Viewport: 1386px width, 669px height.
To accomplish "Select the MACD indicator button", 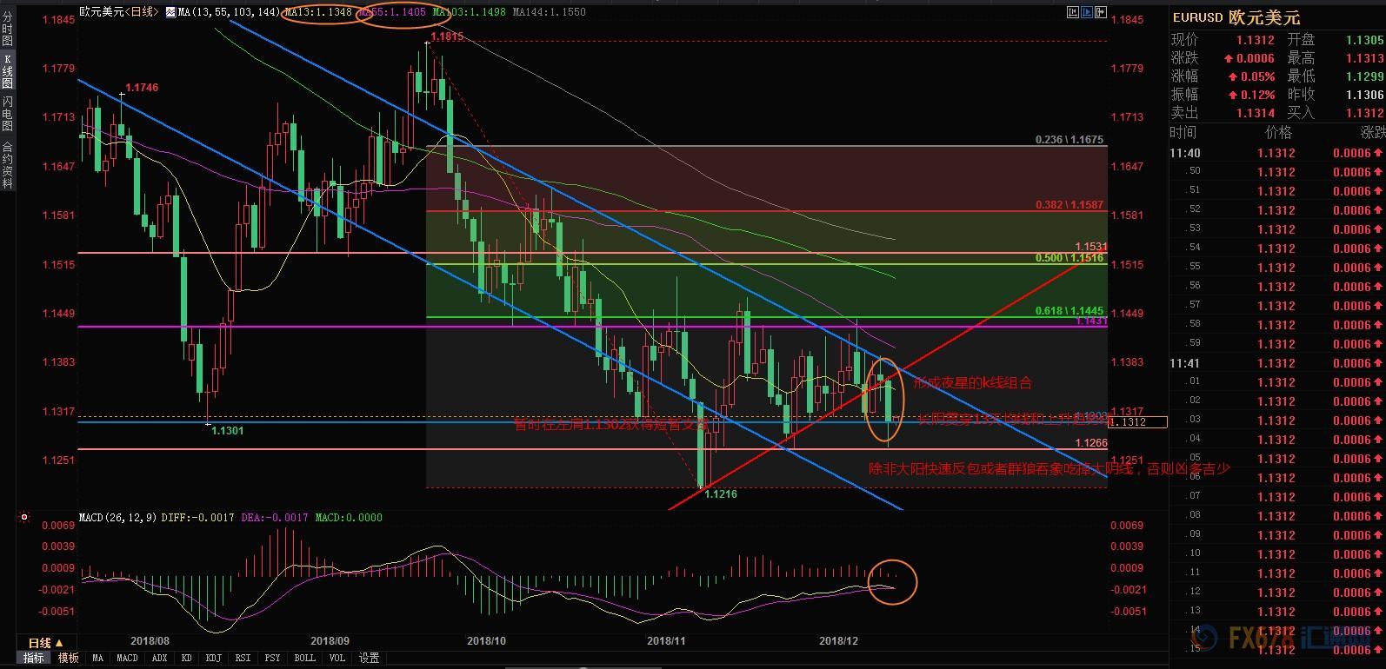I will pyautogui.click(x=127, y=659).
